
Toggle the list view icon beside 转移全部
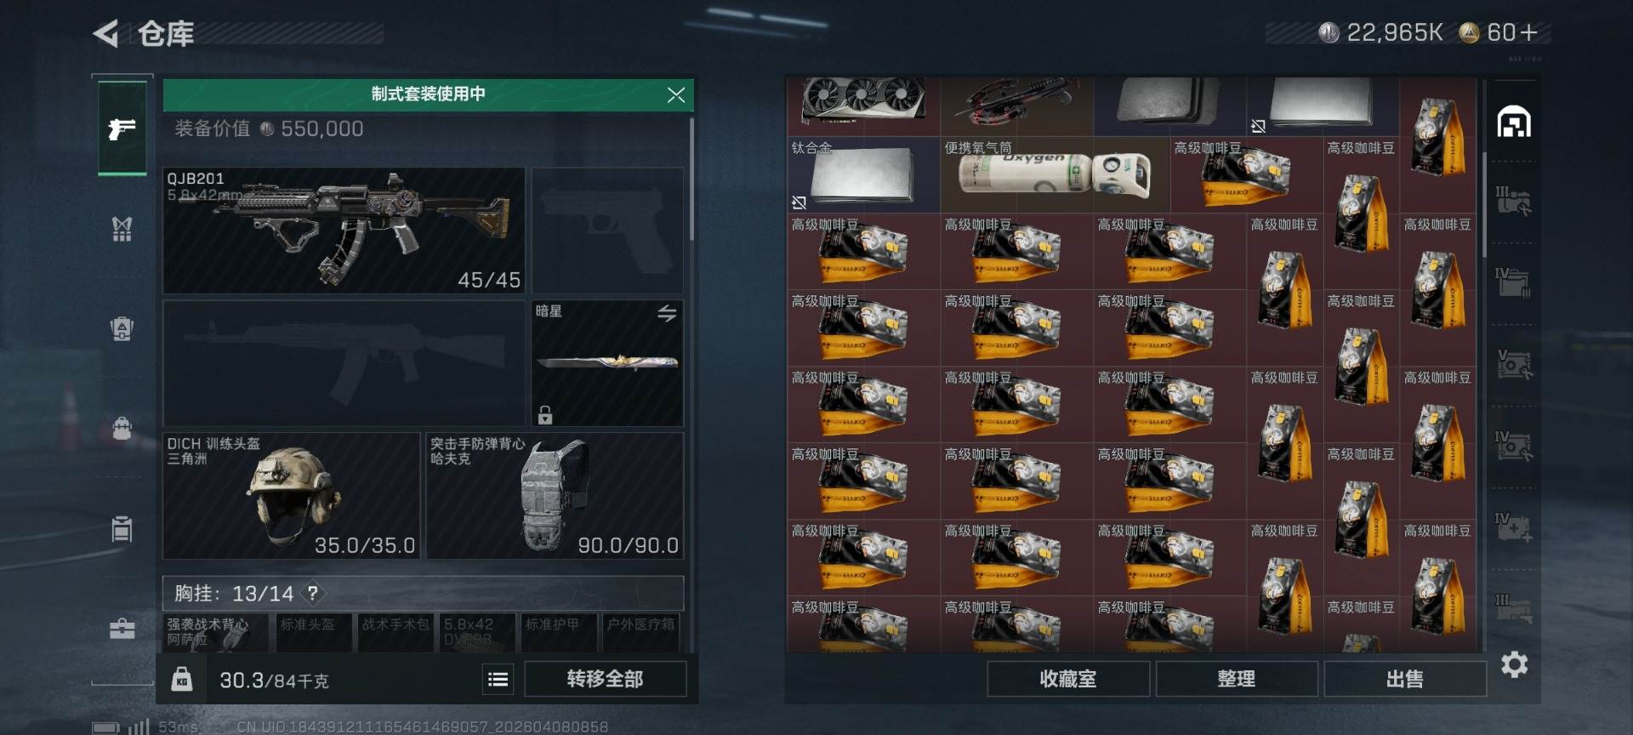(498, 679)
